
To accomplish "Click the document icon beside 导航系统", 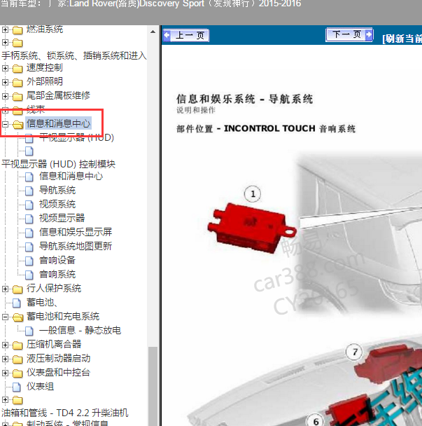I will point(29,191).
